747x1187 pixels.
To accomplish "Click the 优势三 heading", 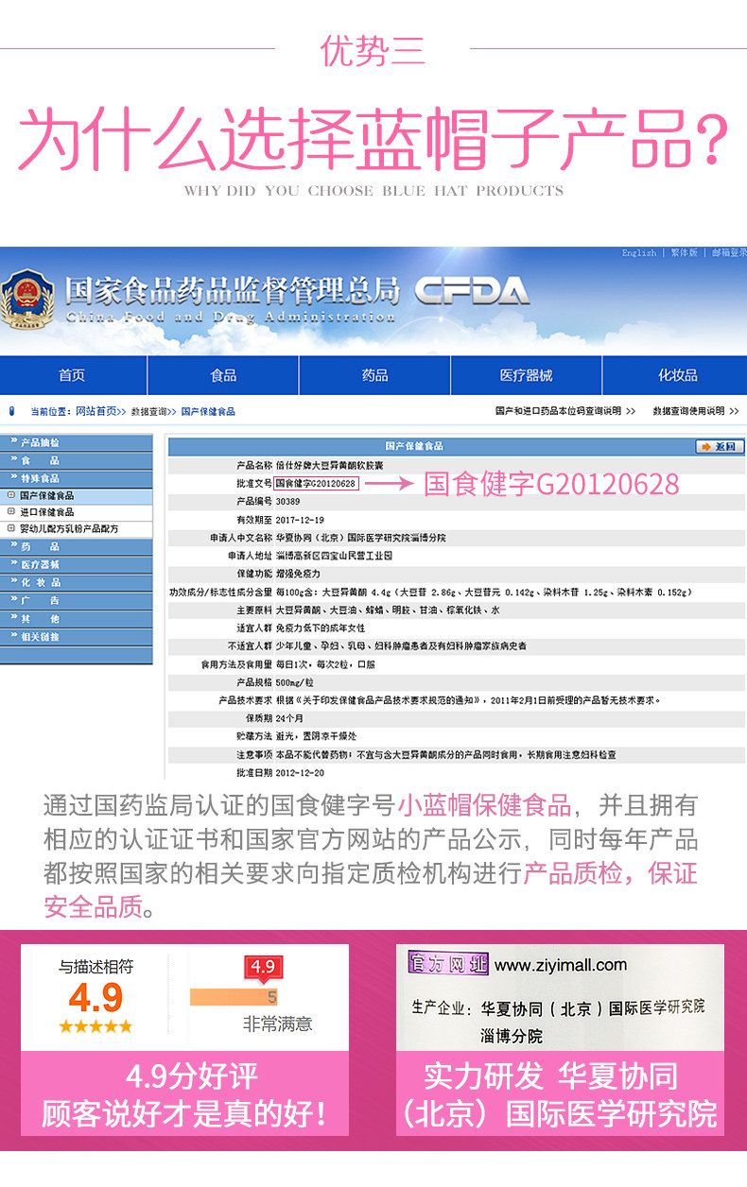I will pyautogui.click(x=373, y=50).
